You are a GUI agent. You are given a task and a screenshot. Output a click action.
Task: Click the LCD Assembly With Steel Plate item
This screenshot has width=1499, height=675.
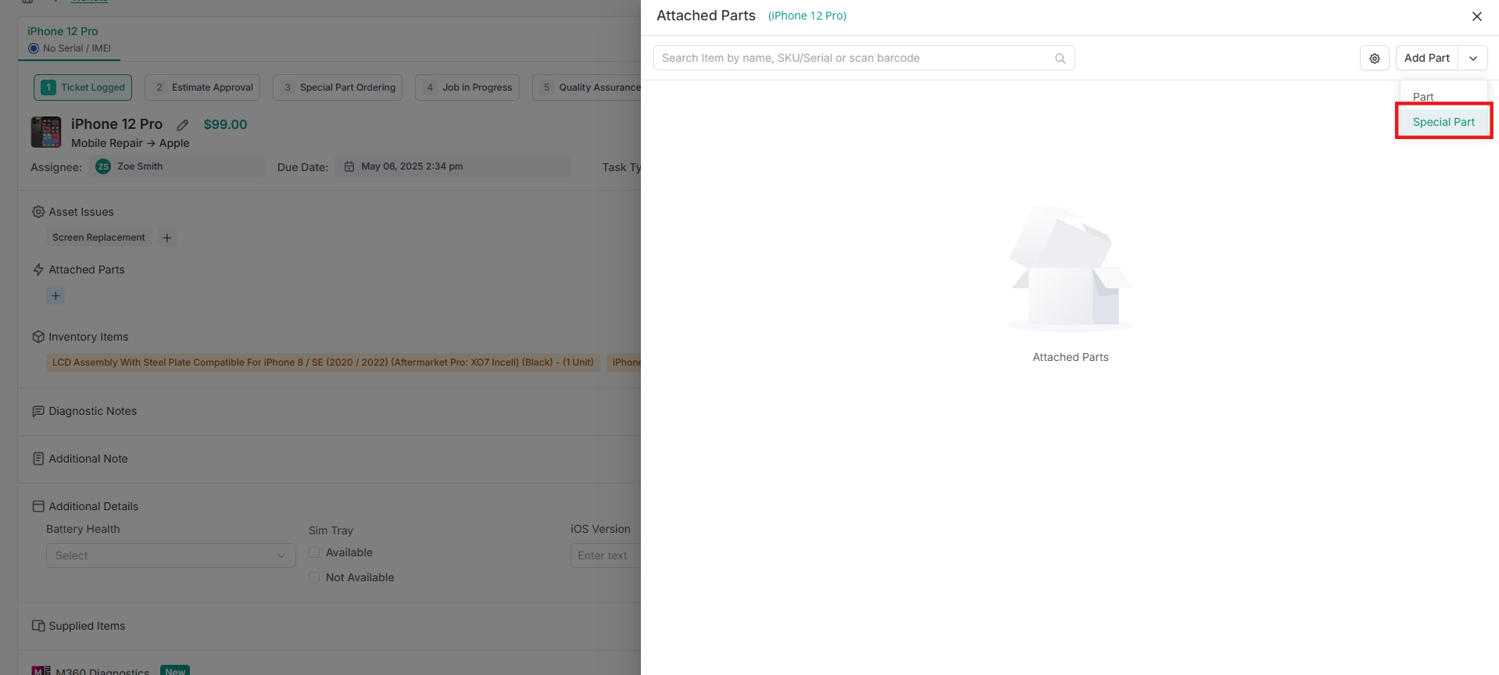[323, 362]
